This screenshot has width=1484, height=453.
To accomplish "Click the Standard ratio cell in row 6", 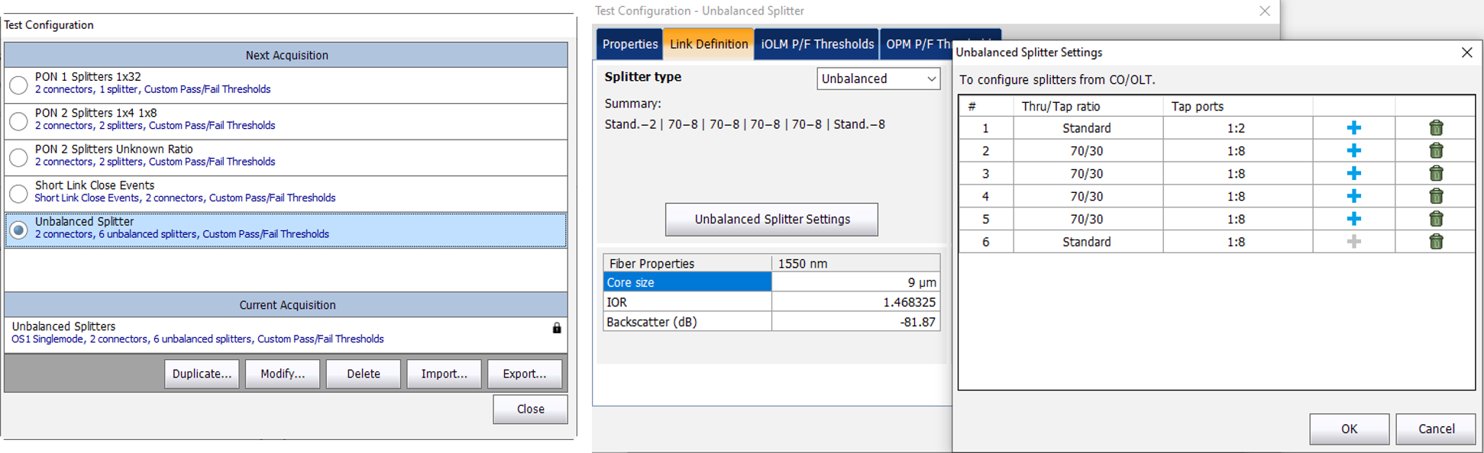I will pos(1087,242).
